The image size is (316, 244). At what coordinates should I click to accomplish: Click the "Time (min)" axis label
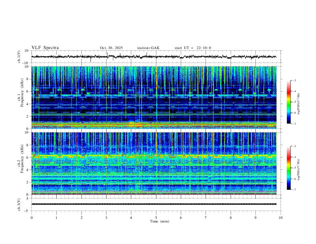tap(160, 221)
